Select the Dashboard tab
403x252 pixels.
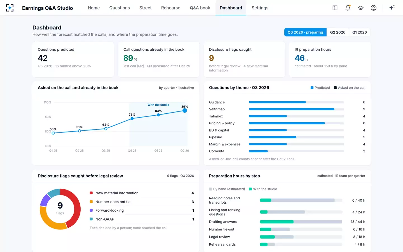231,8
